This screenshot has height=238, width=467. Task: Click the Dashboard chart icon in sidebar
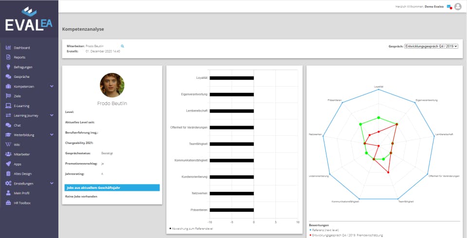pyautogui.click(x=8, y=48)
